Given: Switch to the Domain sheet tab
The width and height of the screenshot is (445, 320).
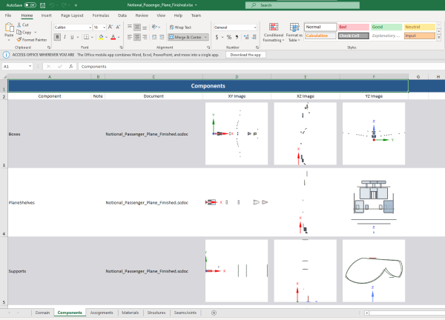Looking at the screenshot, I should 42,313.
